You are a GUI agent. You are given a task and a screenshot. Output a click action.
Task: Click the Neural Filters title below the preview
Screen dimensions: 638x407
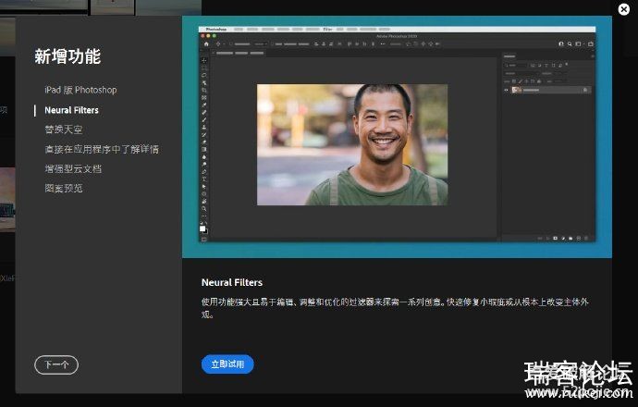click(232, 282)
